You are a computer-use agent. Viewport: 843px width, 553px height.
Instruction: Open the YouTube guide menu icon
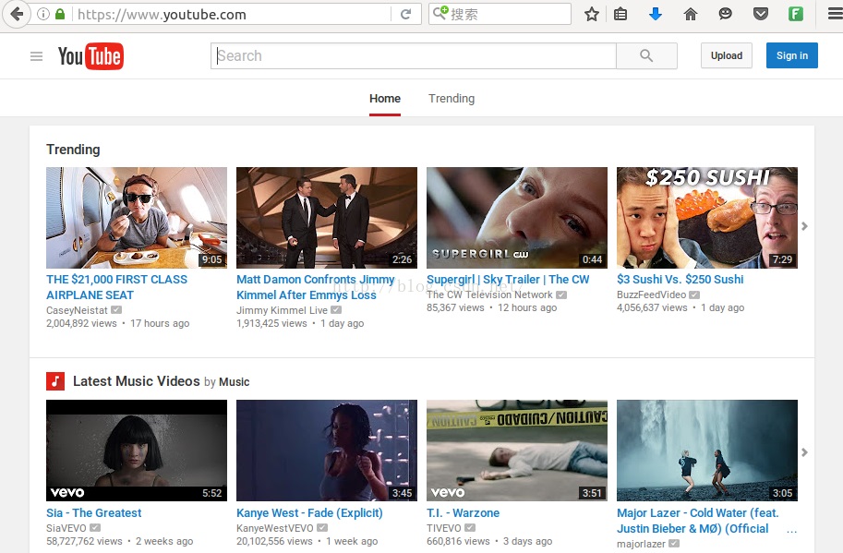point(36,56)
